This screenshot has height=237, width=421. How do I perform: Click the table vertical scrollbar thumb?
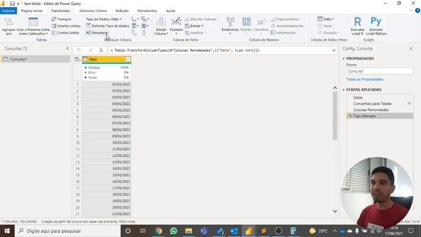(335, 116)
